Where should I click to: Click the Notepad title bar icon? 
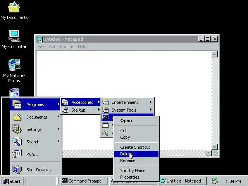click(x=40, y=39)
